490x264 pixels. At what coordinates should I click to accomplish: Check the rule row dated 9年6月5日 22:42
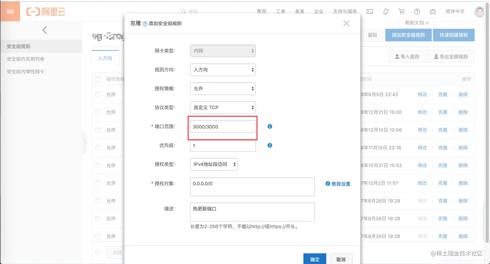pos(98,95)
